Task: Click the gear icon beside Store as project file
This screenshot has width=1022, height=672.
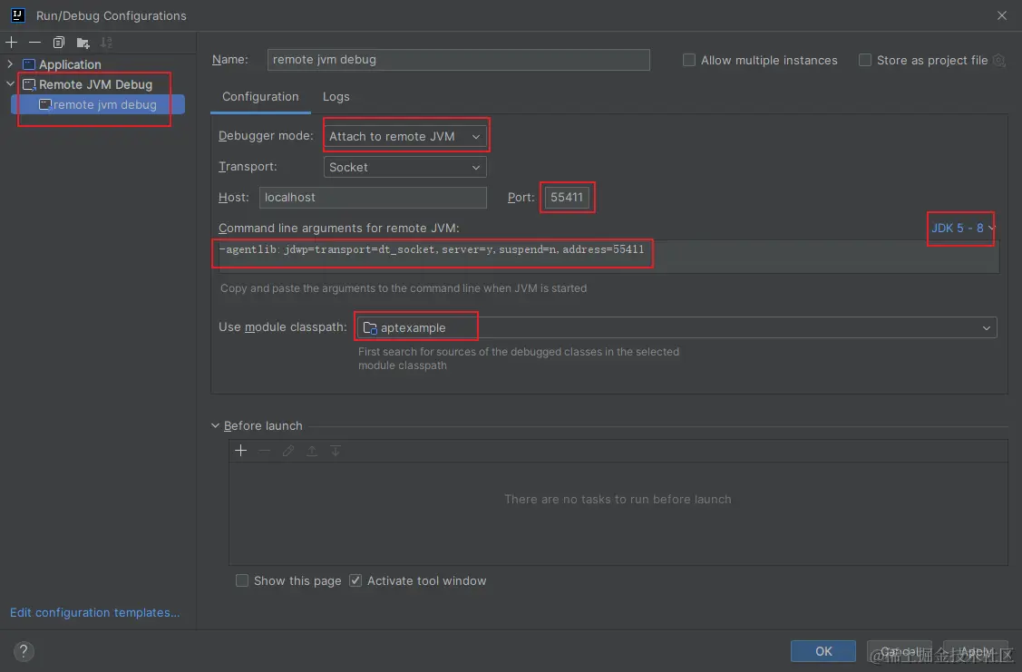Action: click(998, 61)
